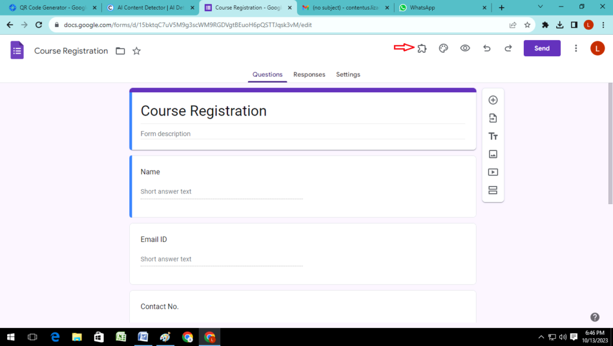Add a new question

(493, 100)
